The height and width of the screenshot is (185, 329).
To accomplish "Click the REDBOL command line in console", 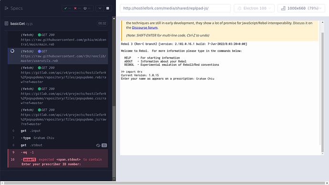I will [x=172, y=65].
